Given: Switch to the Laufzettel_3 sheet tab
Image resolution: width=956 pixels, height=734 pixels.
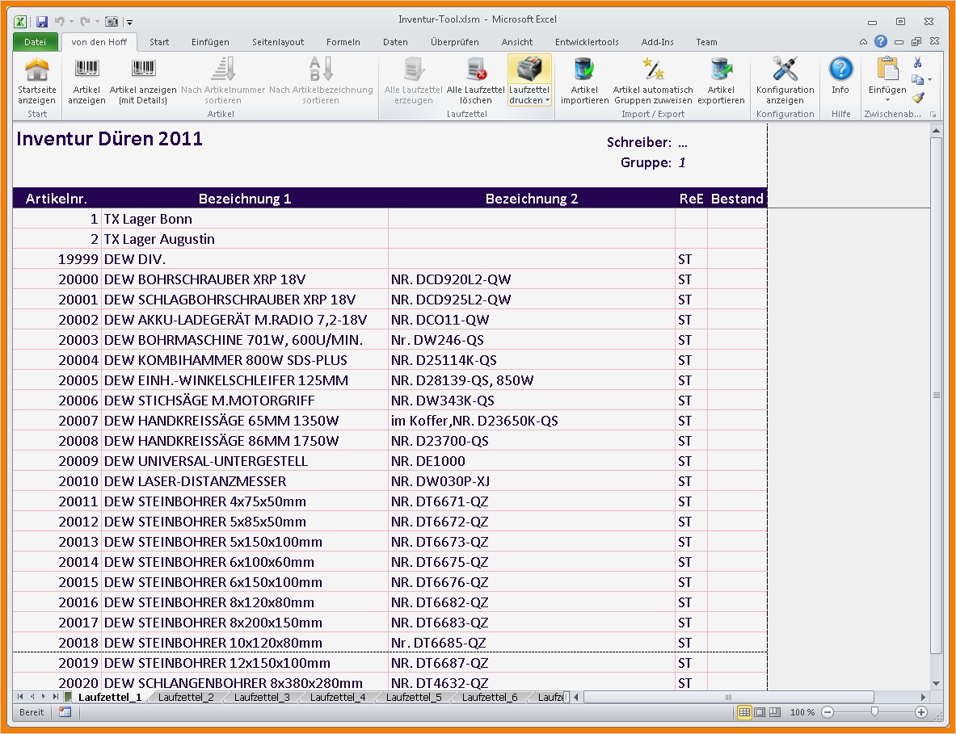Looking at the screenshot, I should pos(262,697).
